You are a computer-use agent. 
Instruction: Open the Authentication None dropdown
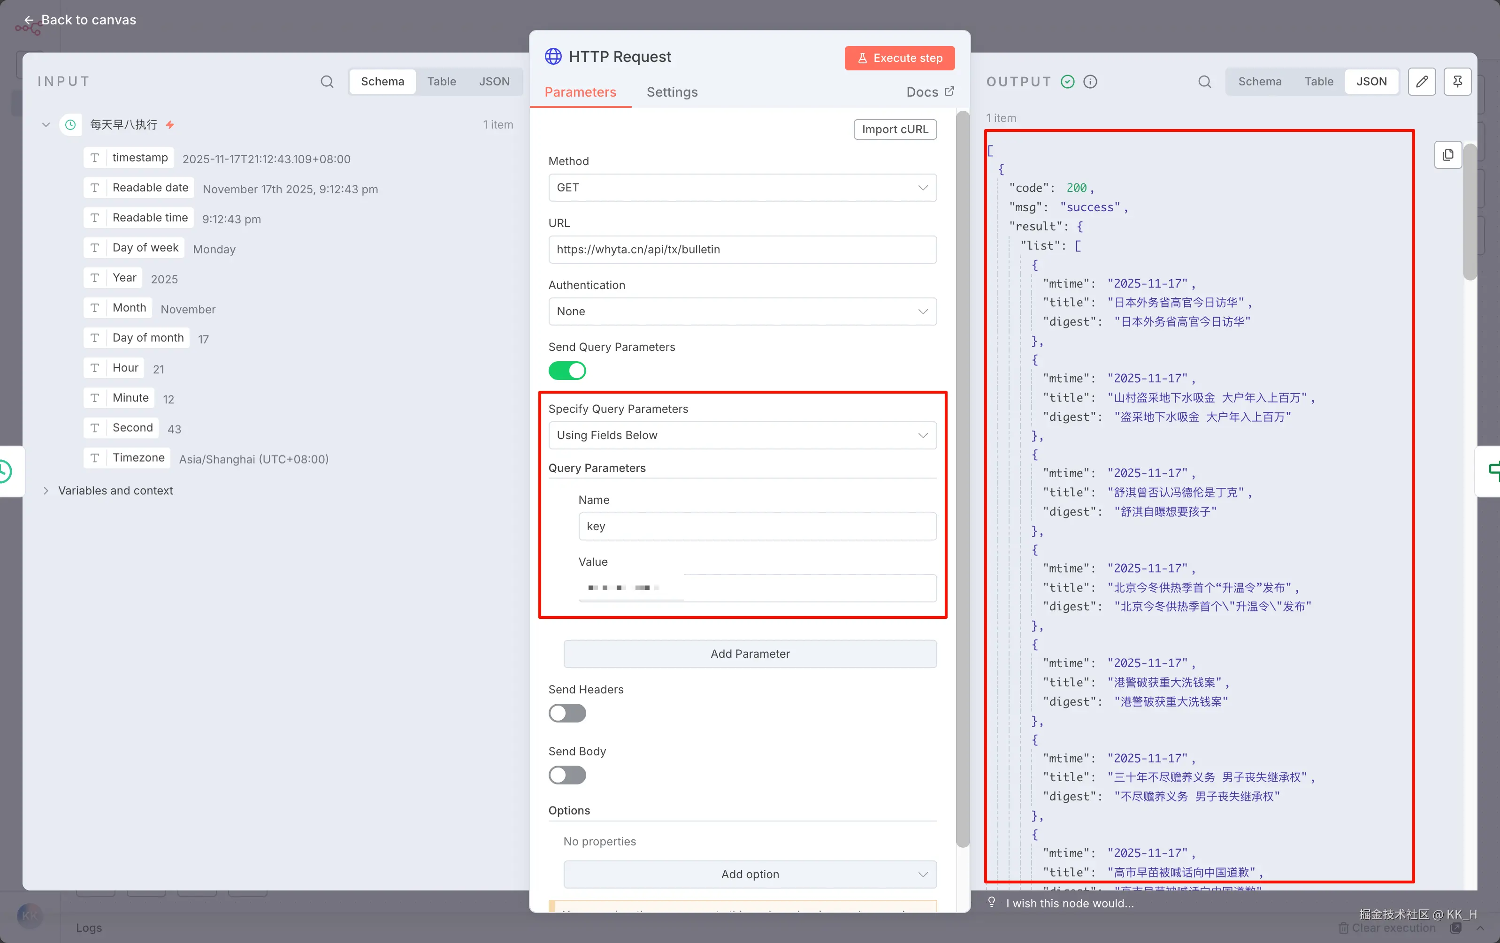point(742,312)
